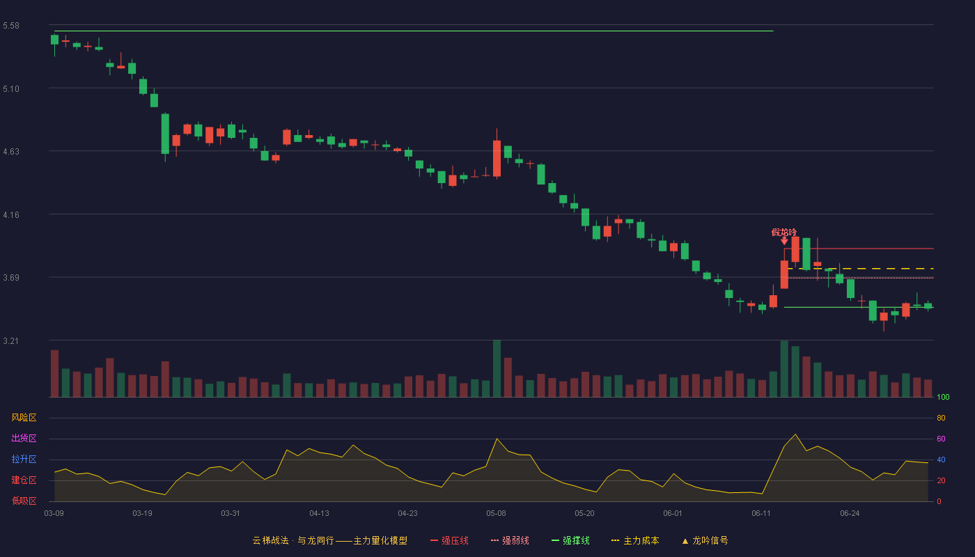This screenshot has width=975, height=557.
Task: Click the 04-13 date label
Action: pos(319,513)
